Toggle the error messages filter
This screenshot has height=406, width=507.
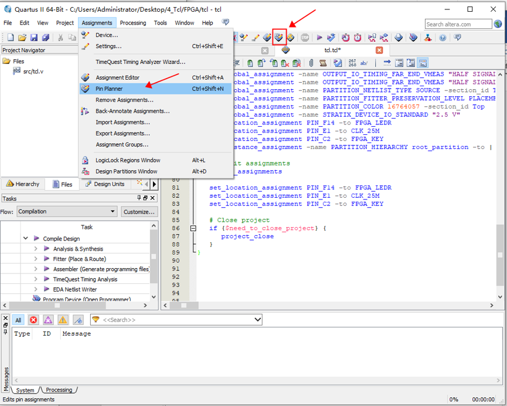tap(33, 320)
